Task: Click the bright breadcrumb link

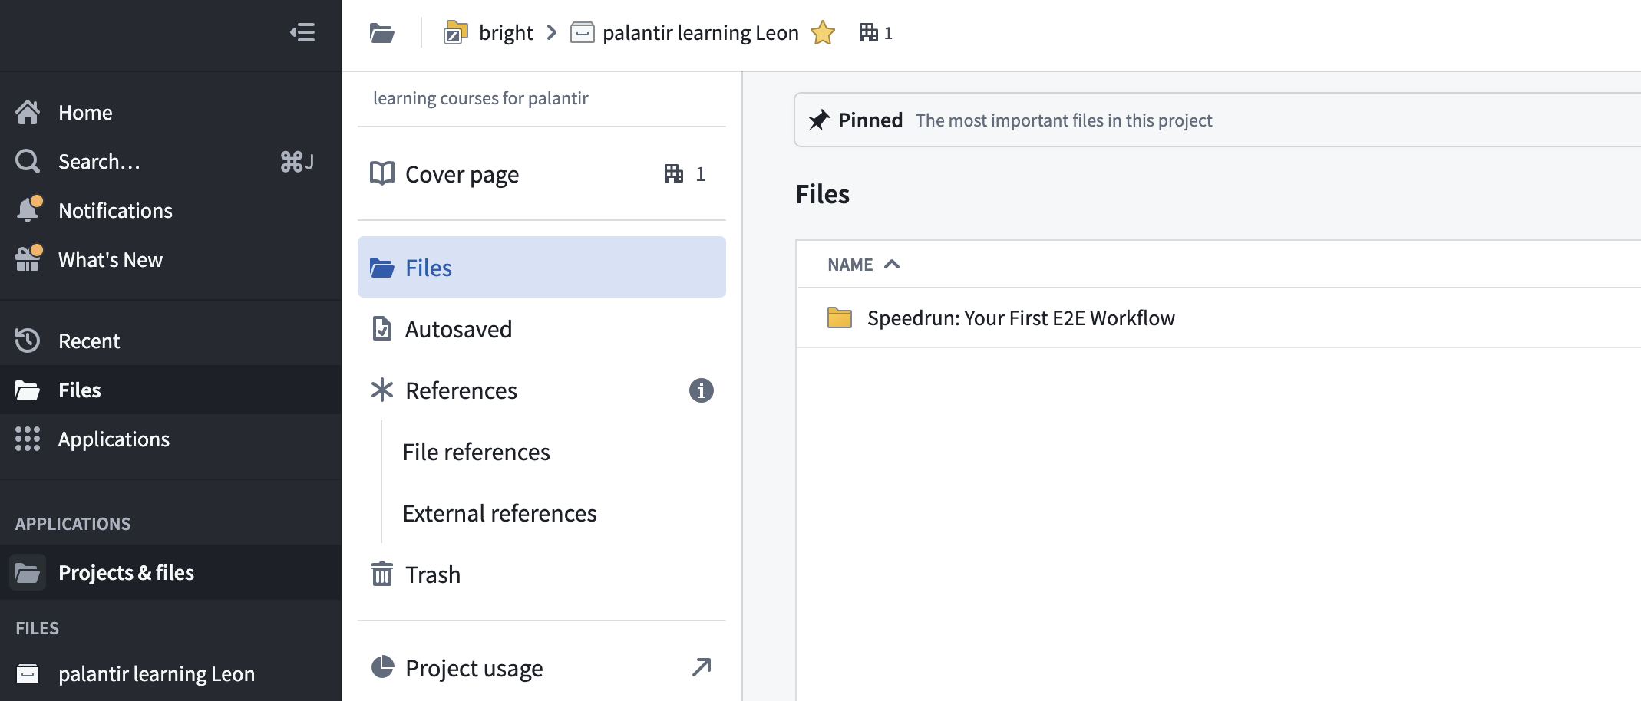Action: [x=505, y=33]
